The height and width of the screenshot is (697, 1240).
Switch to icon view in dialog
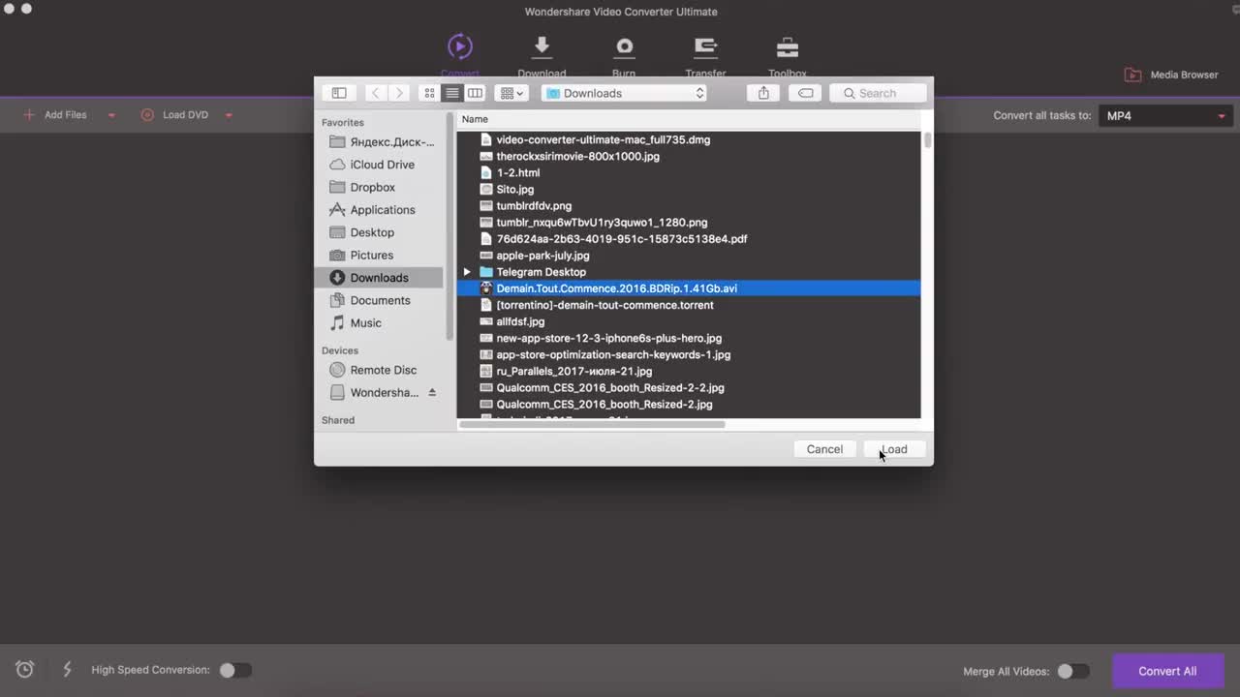(429, 93)
